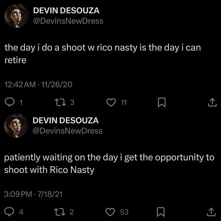Open the second tweet's profile avatar

[x=15, y=125]
